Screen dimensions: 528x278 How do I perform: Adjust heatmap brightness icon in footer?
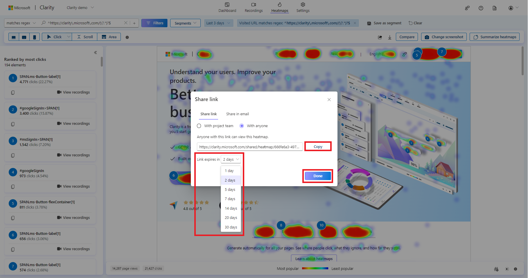tap(507, 269)
